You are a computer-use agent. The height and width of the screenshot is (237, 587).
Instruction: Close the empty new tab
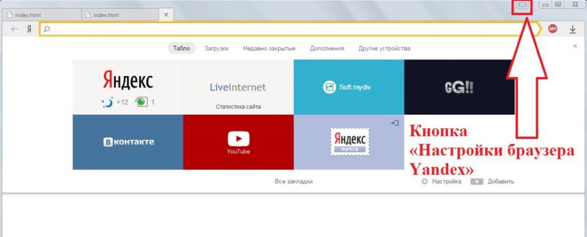point(166,15)
